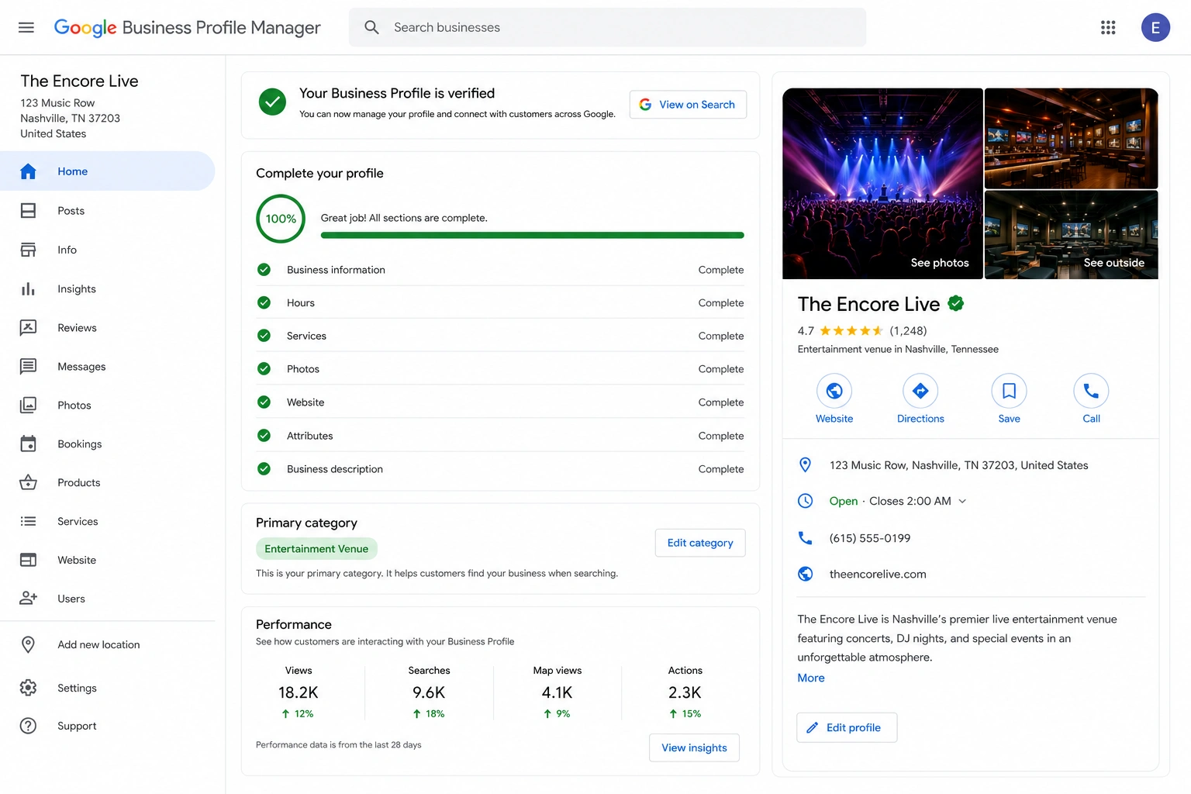Click the Reviews star icon

point(28,327)
